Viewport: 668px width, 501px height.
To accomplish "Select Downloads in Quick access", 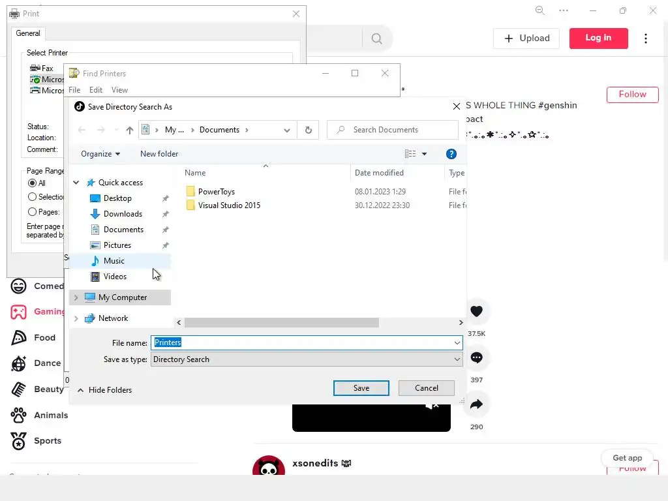I will tap(123, 214).
